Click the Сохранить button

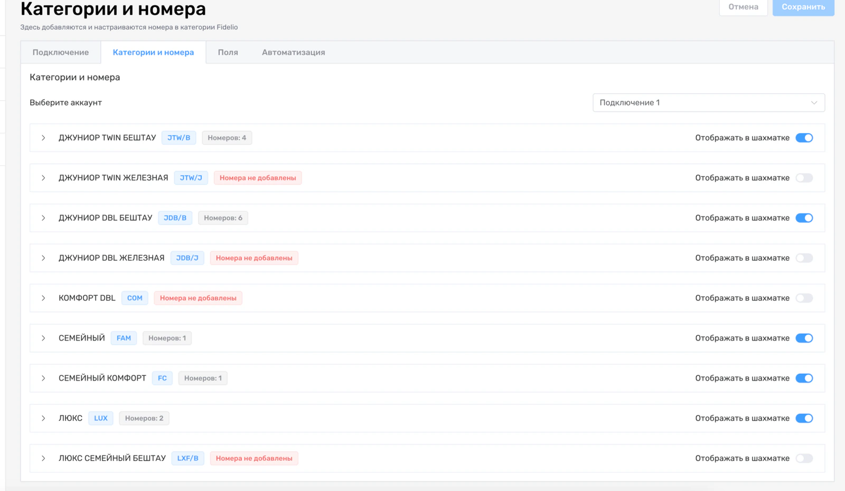point(803,7)
